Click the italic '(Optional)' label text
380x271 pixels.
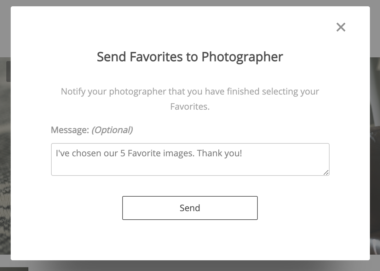[x=112, y=130]
